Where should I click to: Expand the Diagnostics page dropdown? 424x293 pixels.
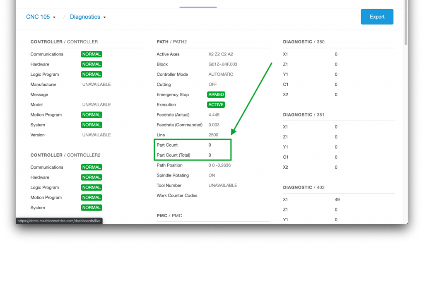pos(87,17)
